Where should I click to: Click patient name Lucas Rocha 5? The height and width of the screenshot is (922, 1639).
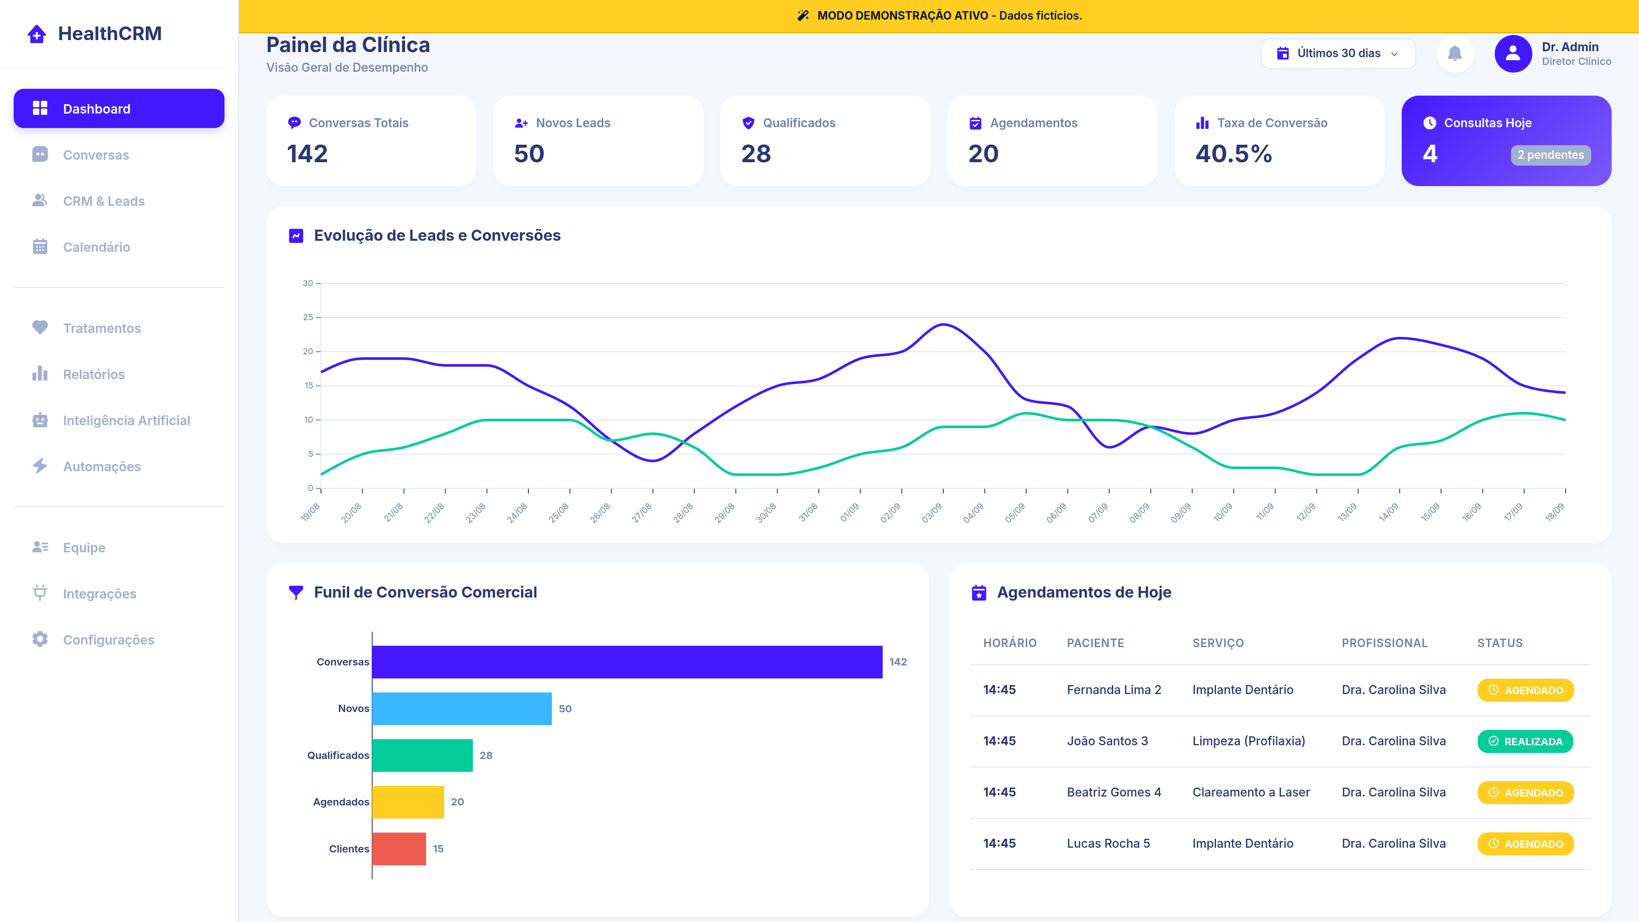(x=1108, y=843)
